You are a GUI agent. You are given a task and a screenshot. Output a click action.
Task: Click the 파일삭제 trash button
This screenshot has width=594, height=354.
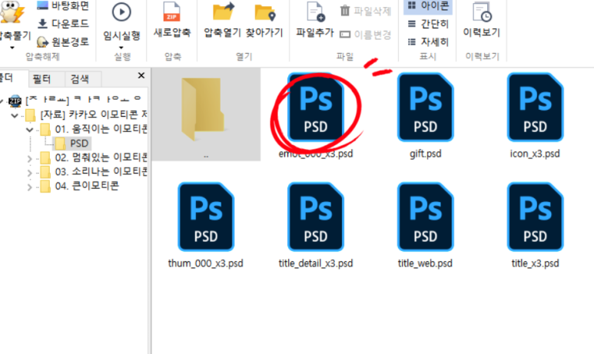pos(365,11)
